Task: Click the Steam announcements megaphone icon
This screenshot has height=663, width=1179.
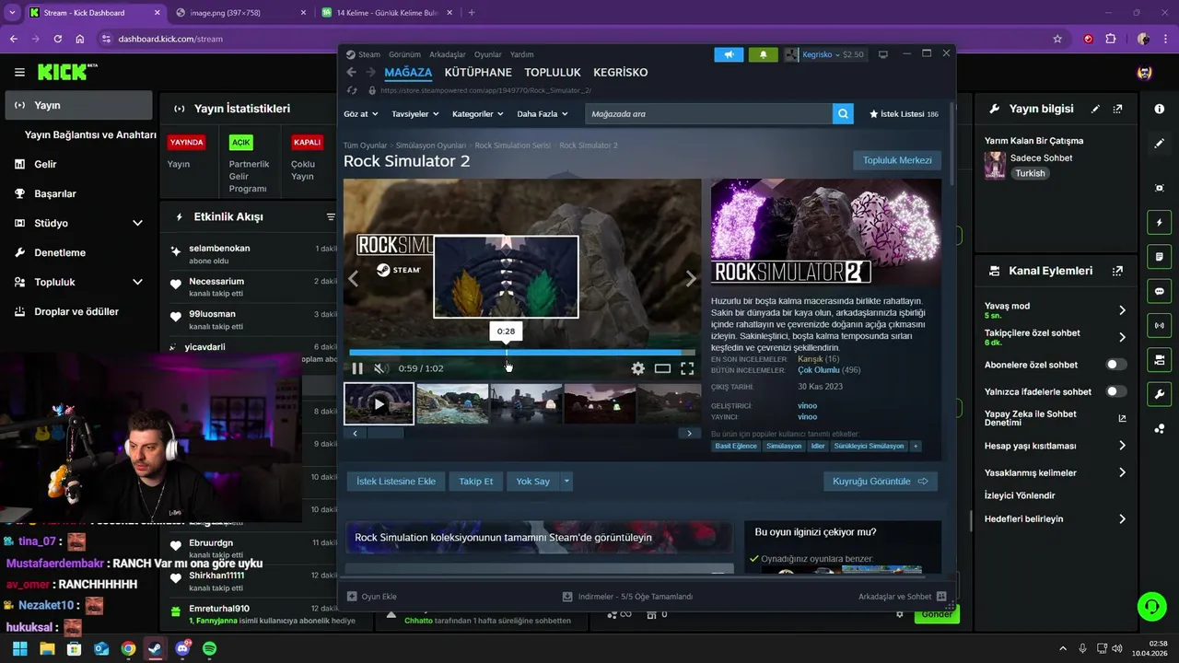Action: click(x=729, y=54)
